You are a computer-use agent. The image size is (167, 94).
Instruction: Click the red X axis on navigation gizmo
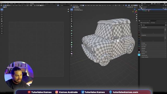point(136,12)
